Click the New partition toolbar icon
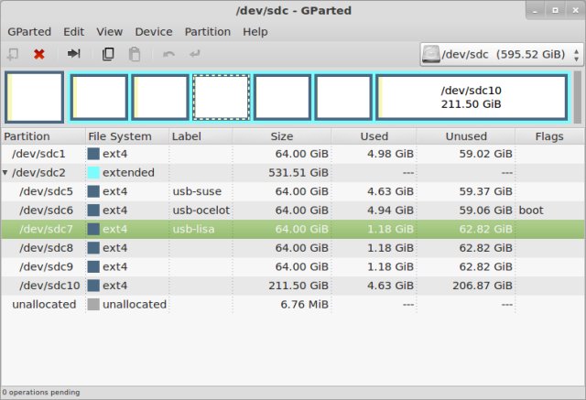Viewport: 586px width, 400px height. pos(13,54)
